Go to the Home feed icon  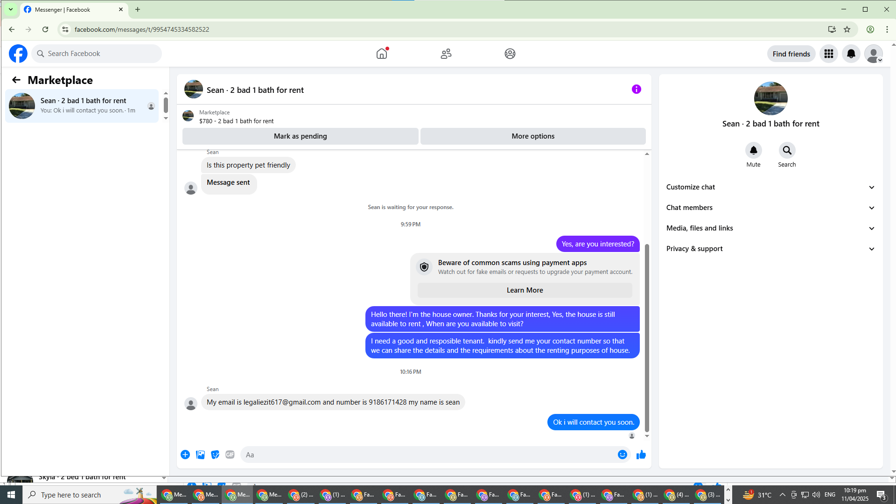click(382, 54)
